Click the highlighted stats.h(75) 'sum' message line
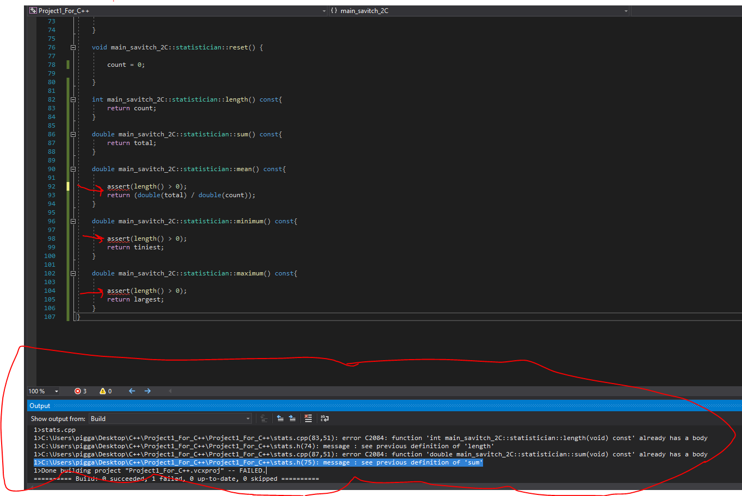This screenshot has width=742, height=496. click(x=258, y=462)
